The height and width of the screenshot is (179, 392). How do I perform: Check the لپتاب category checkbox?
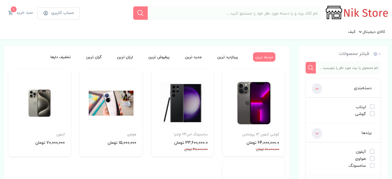[372, 107]
